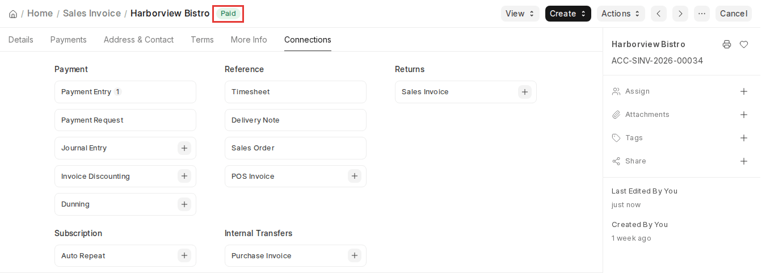The height and width of the screenshot is (273, 766).
Task: Share the document using its plus icon
Action: tap(744, 161)
